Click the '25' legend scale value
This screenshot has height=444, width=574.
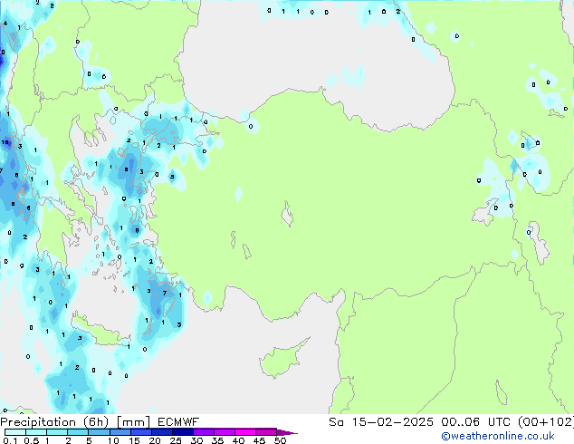tap(176, 440)
